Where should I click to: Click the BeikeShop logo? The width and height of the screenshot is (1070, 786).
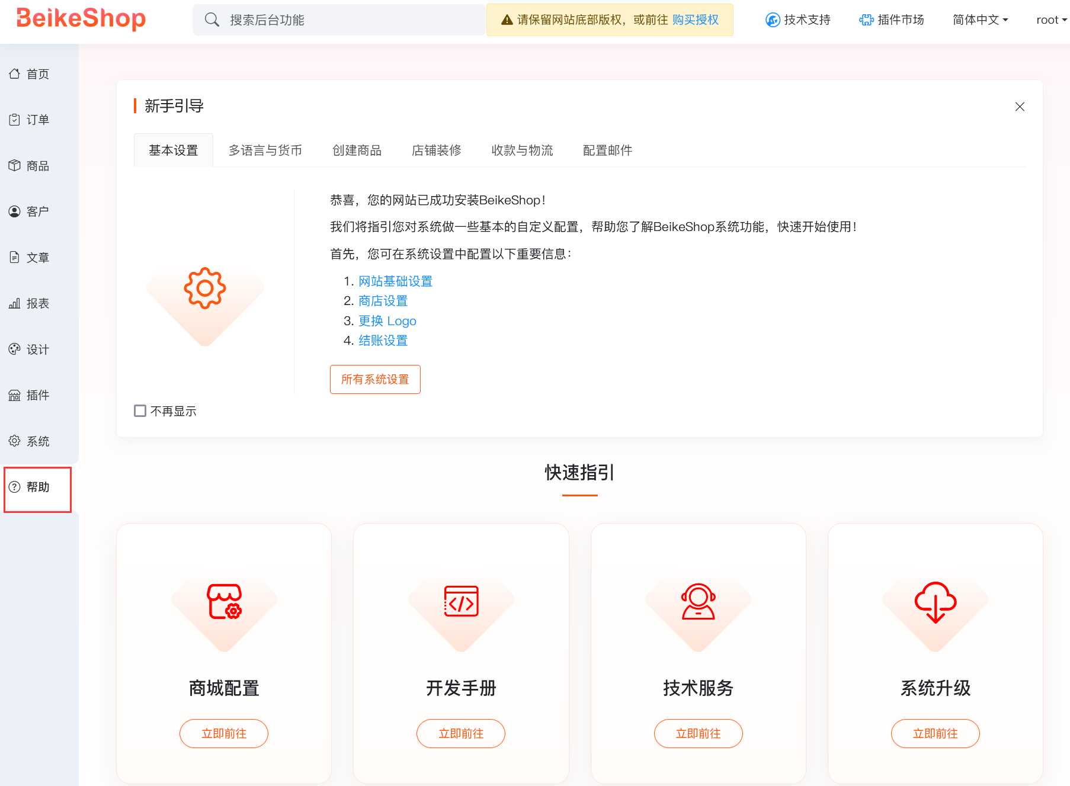(81, 18)
